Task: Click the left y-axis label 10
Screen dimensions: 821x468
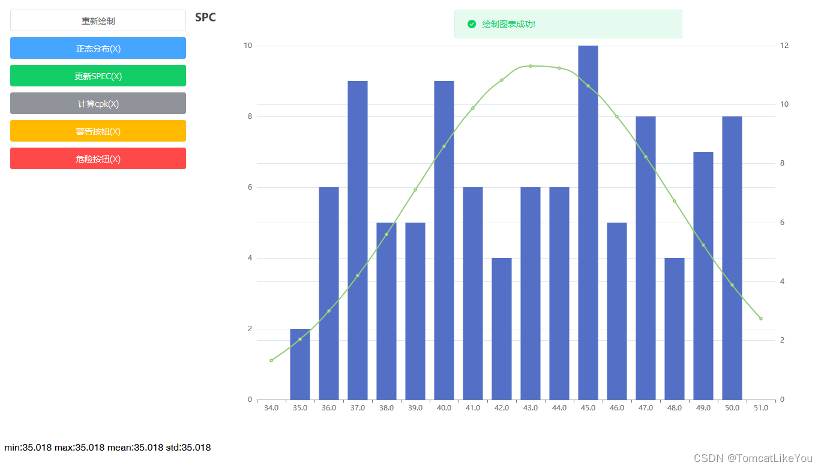Action: click(x=248, y=46)
